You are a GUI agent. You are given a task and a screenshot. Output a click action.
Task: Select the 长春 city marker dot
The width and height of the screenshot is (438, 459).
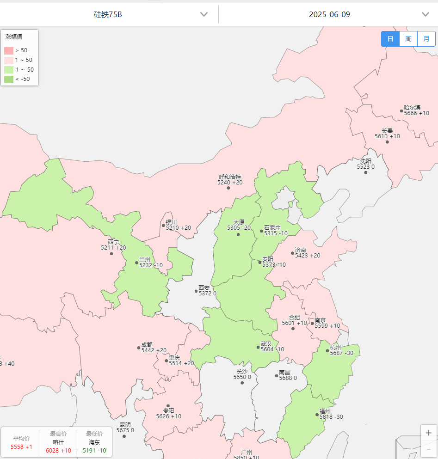387,142
